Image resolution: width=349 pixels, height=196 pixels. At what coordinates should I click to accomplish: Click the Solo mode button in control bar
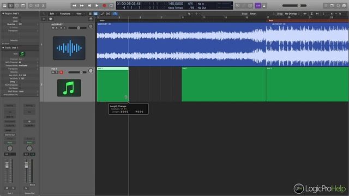click(250, 5)
